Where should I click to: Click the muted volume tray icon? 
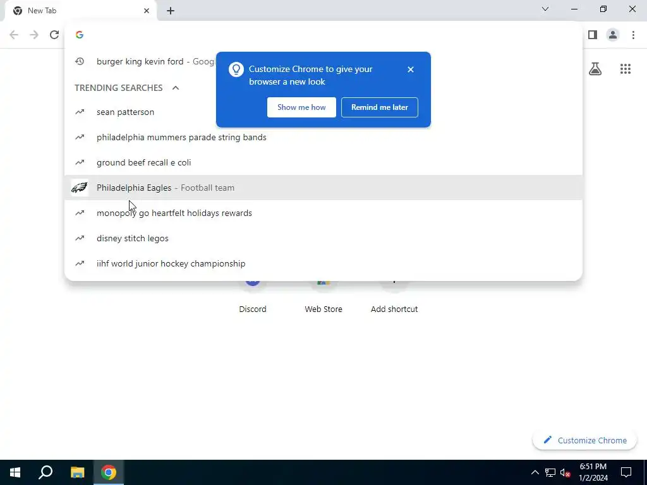[x=565, y=472]
